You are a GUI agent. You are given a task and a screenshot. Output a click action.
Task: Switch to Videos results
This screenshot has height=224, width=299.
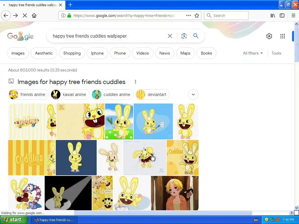pyautogui.click(x=142, y=53)
